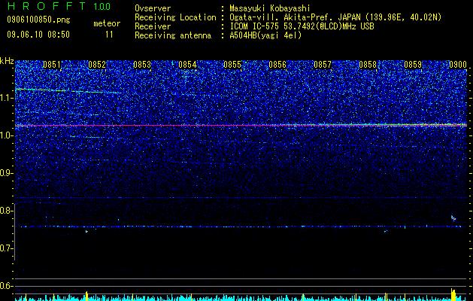
Task: Click the 0.7 frequency axis label
Action: click(7, 248)
